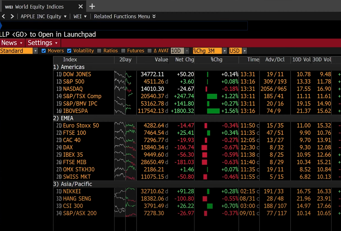Open the S&P/TSX Comp index
341x231 pixels.
point(82,96)
